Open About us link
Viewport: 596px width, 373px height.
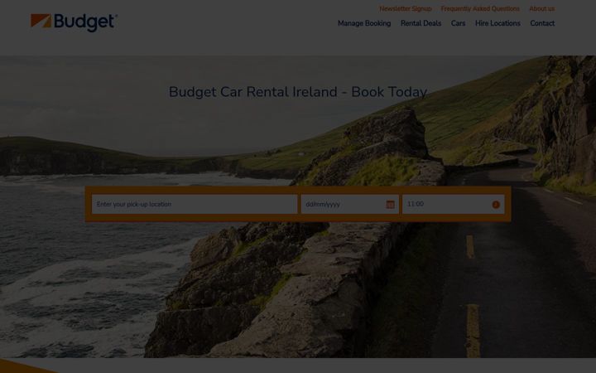(542, 9)
